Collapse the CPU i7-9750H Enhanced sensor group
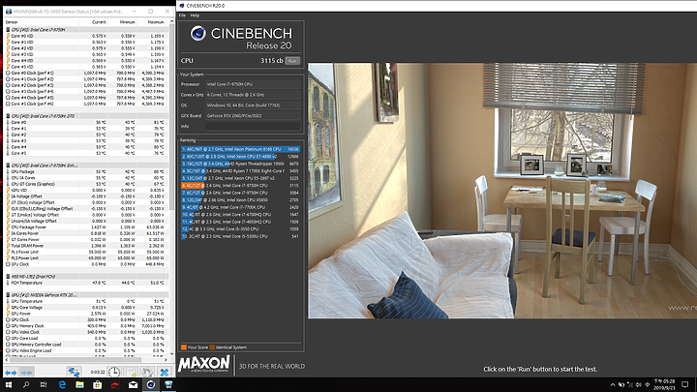697x392 pixels. (x=87, y=166)
